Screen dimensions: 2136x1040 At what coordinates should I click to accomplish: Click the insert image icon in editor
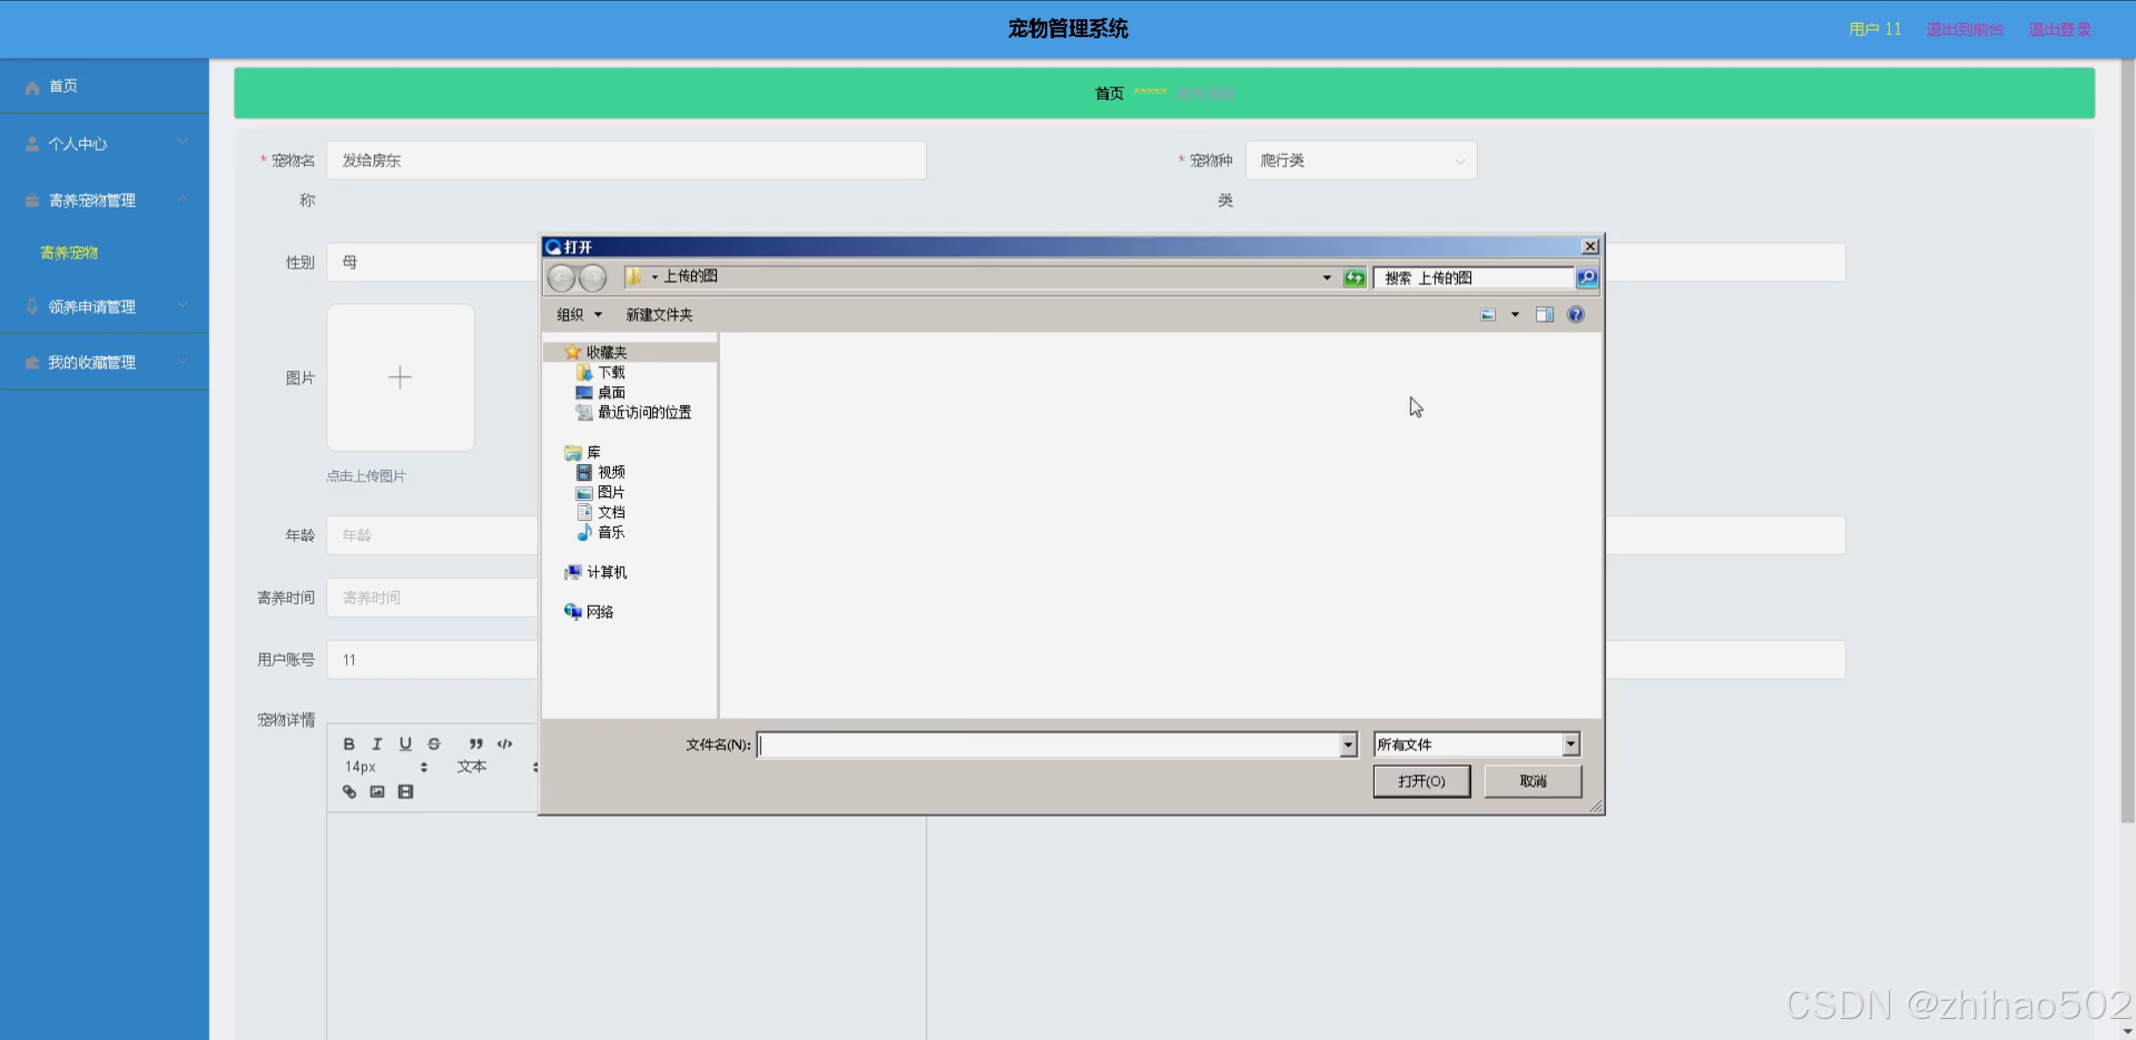(377, 791)
